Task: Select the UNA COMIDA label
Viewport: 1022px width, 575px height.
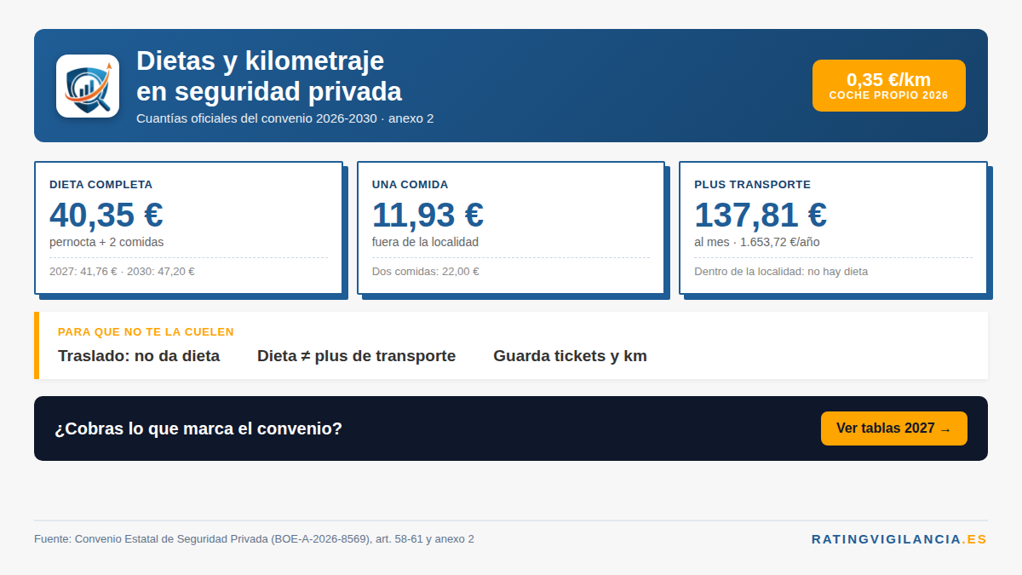Action: tap(410, 184)
